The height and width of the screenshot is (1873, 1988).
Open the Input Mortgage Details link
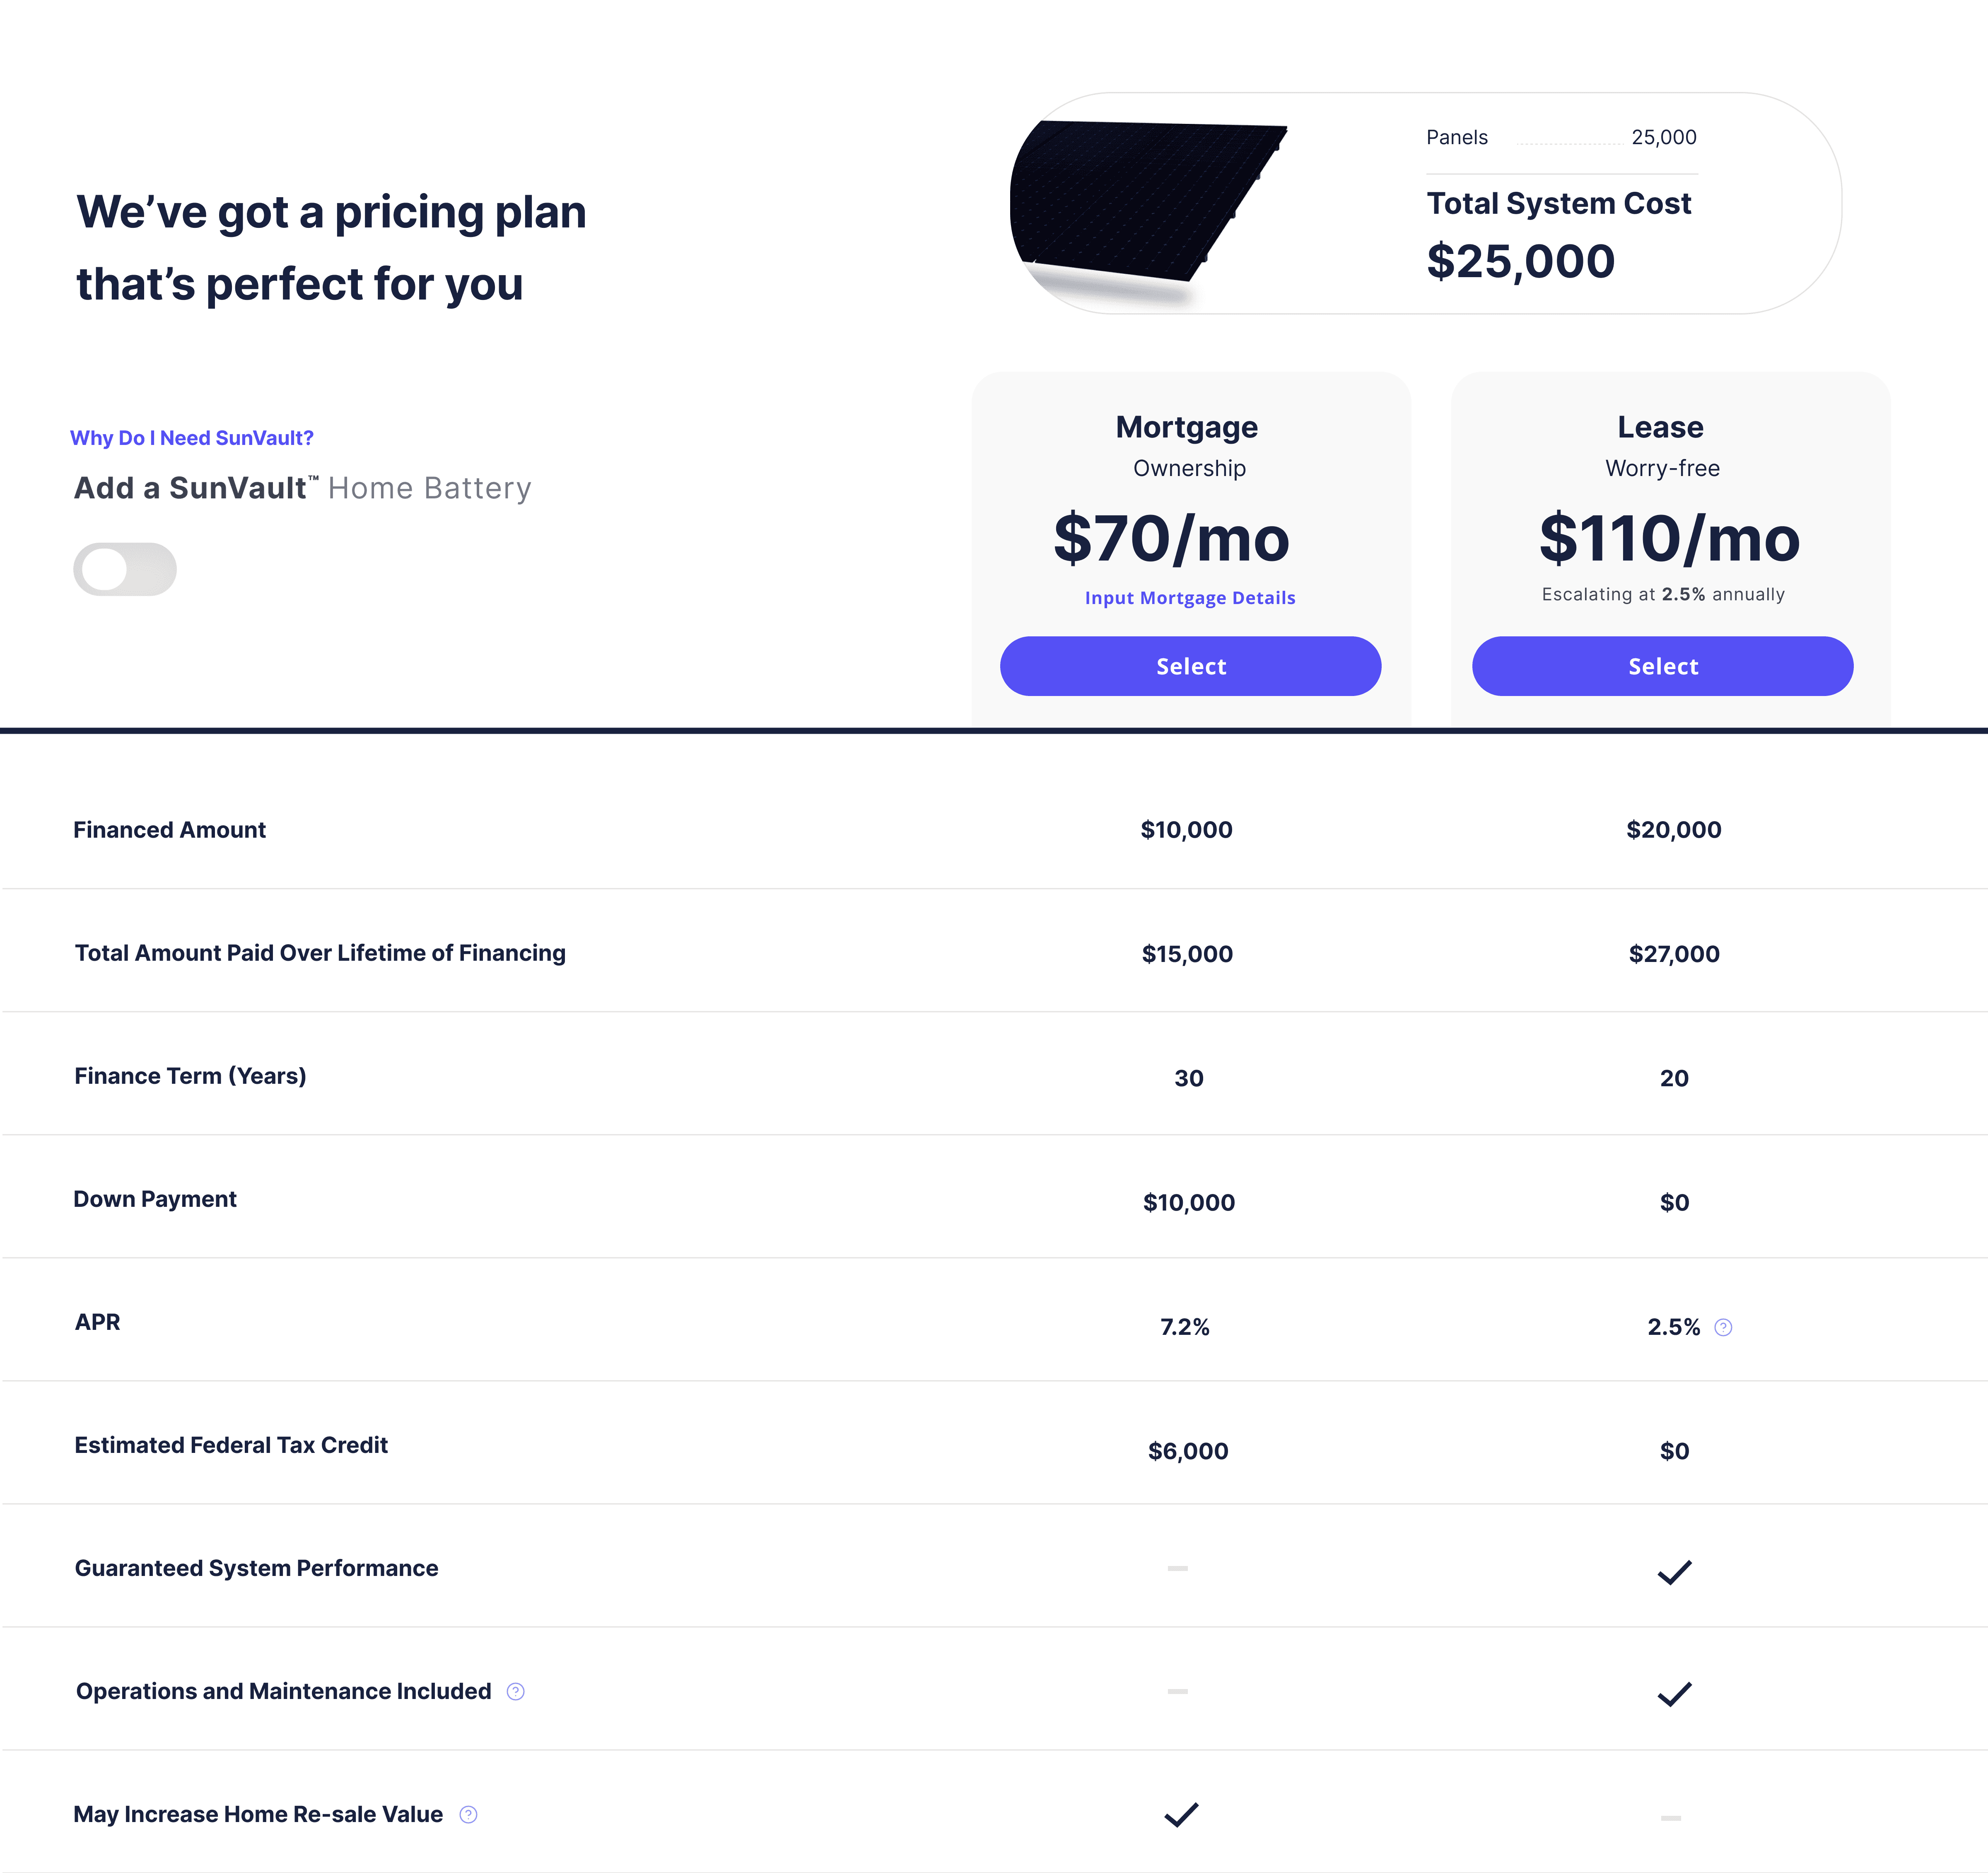click(1190, 597)
